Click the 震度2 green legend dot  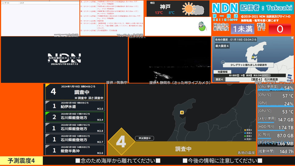pyautogui.click(x=245, y=136)
